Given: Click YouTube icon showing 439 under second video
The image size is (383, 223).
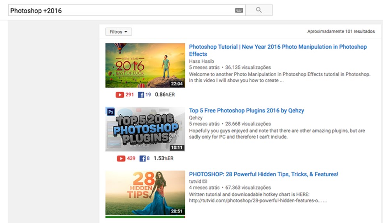Looking at the screenshot, I should point(121,158).
